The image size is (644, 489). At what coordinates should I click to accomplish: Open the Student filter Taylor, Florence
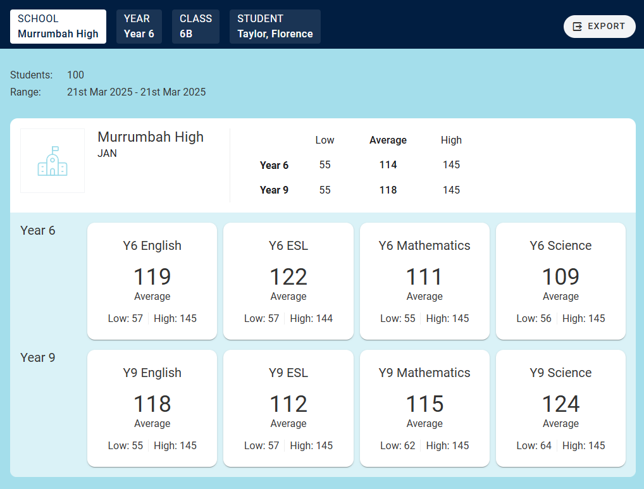point(275,27)
